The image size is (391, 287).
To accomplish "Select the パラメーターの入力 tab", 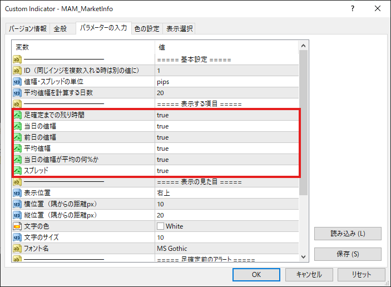I will click(103, 28).
